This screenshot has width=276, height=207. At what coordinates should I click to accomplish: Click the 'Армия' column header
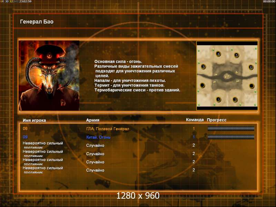(x=93, y=120)
